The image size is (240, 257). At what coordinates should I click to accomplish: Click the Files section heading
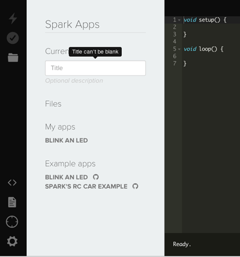point(53,104)
